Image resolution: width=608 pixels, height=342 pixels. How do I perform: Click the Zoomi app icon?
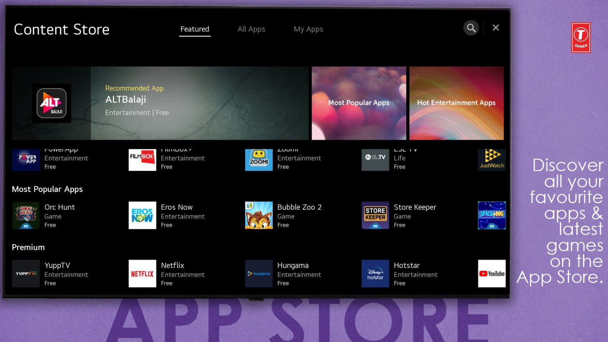coord(259,160)
